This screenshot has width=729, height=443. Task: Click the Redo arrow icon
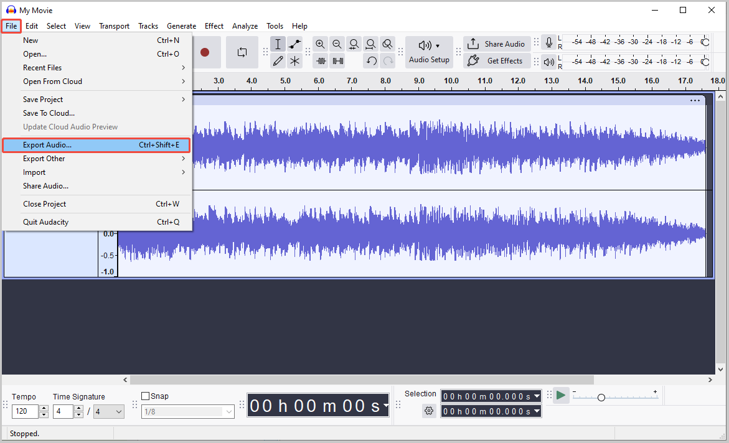(x=388, y=61)
